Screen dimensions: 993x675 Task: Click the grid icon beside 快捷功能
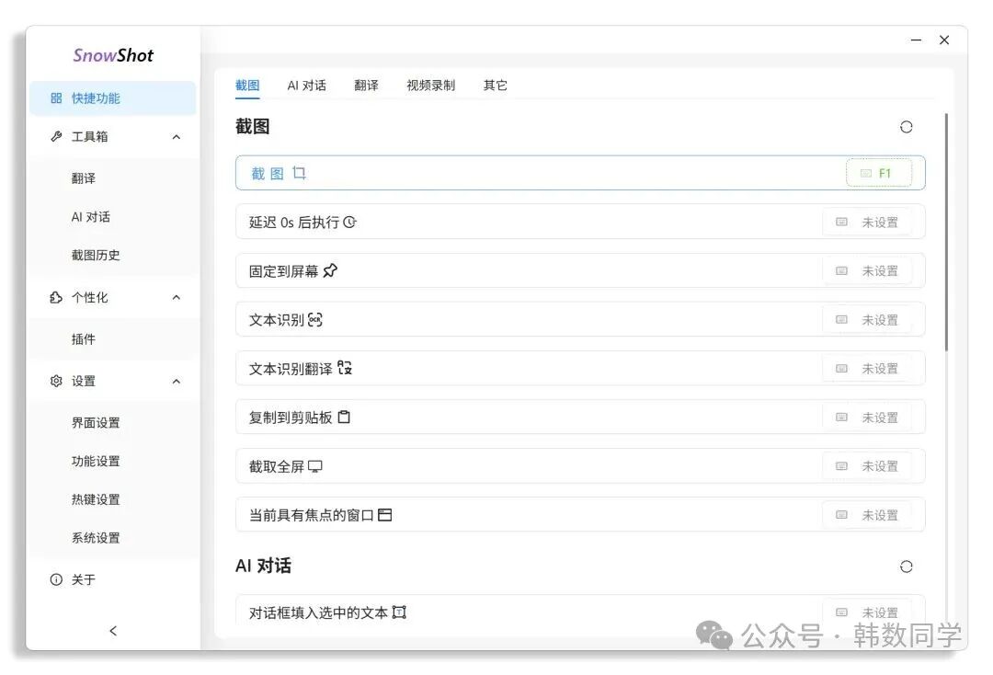pyautogui.click(x=56, y=97)
